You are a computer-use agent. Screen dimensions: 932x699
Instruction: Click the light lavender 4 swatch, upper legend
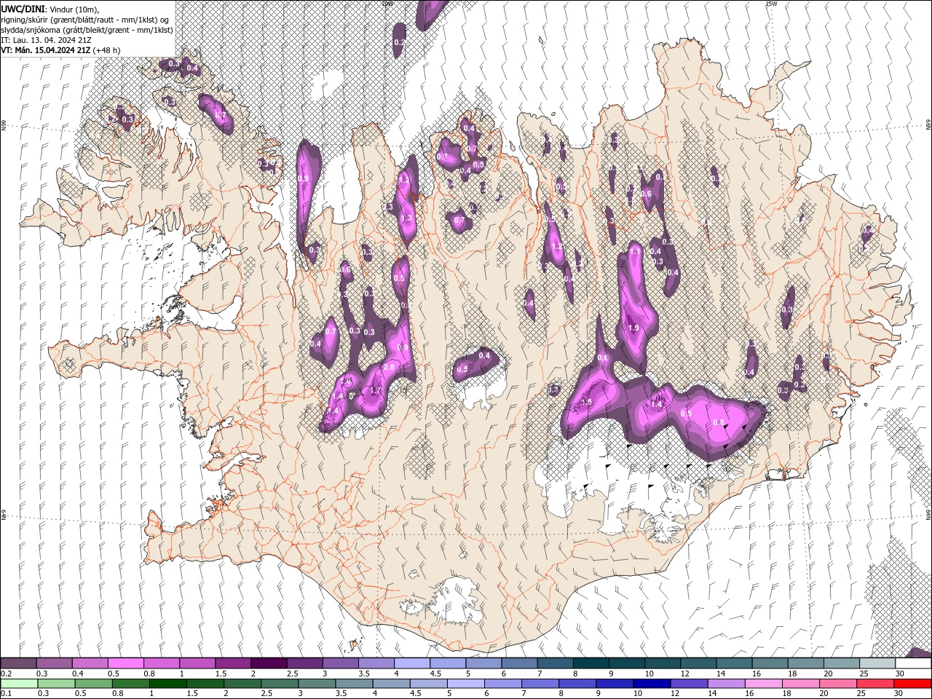coord(412,663)
